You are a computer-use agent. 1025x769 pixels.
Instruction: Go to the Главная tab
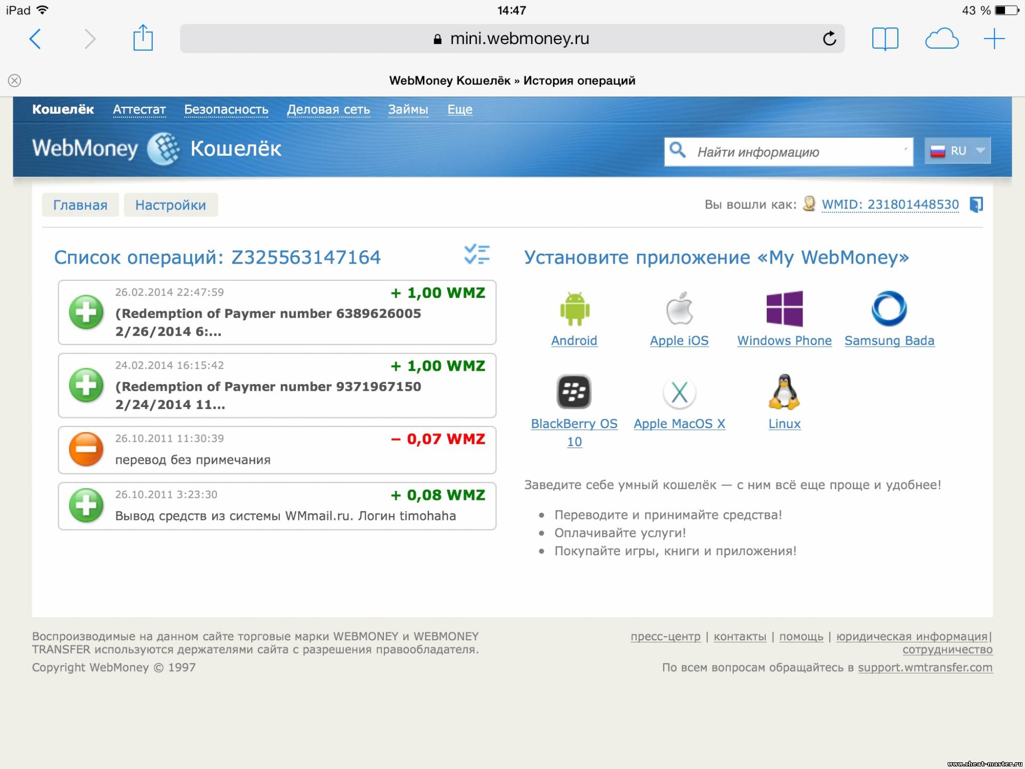[80, 205]
